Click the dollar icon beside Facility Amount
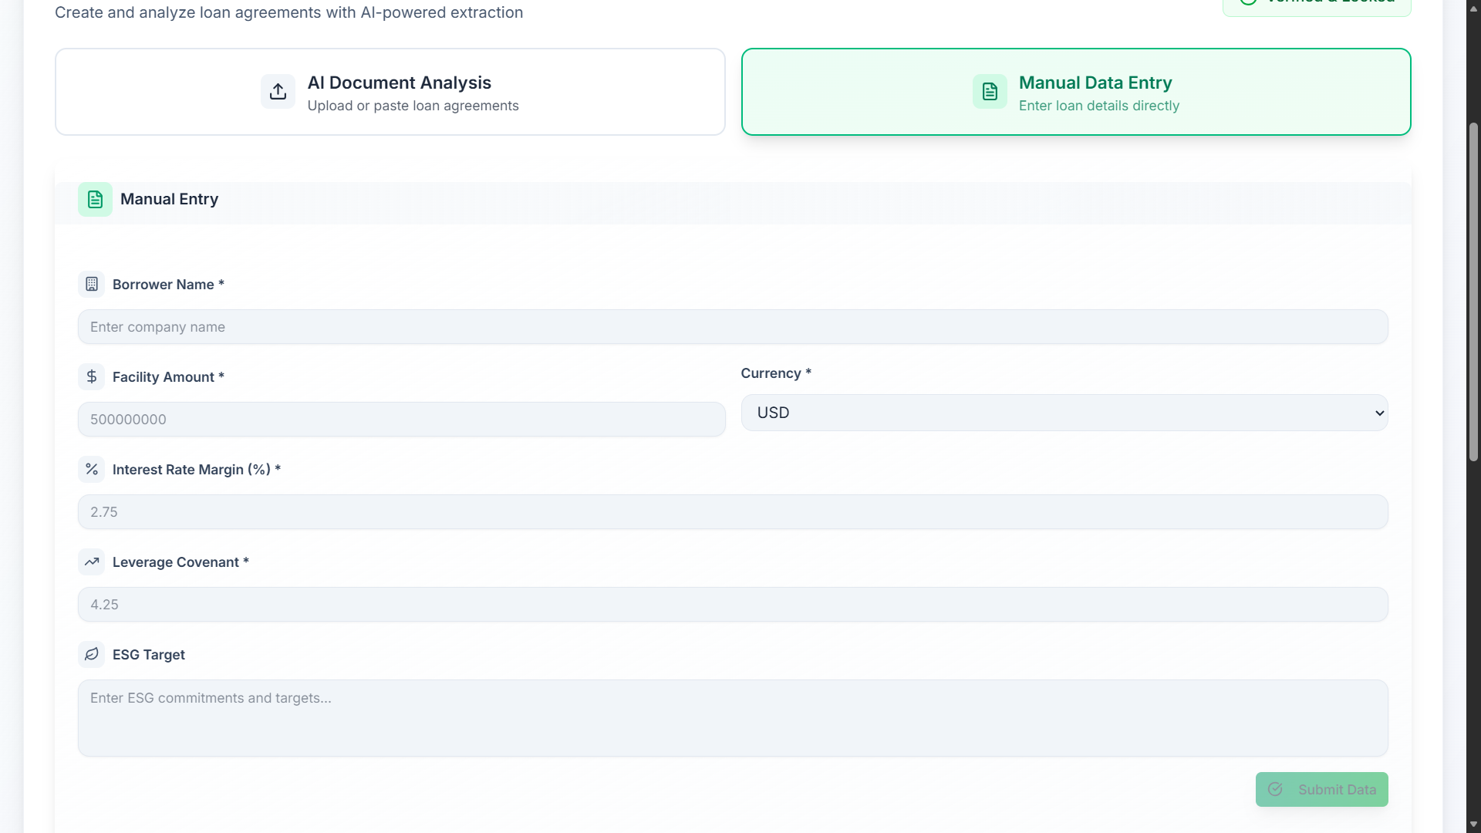The width and height of the screenshot is (1481, 833). [x=92, y=377]
